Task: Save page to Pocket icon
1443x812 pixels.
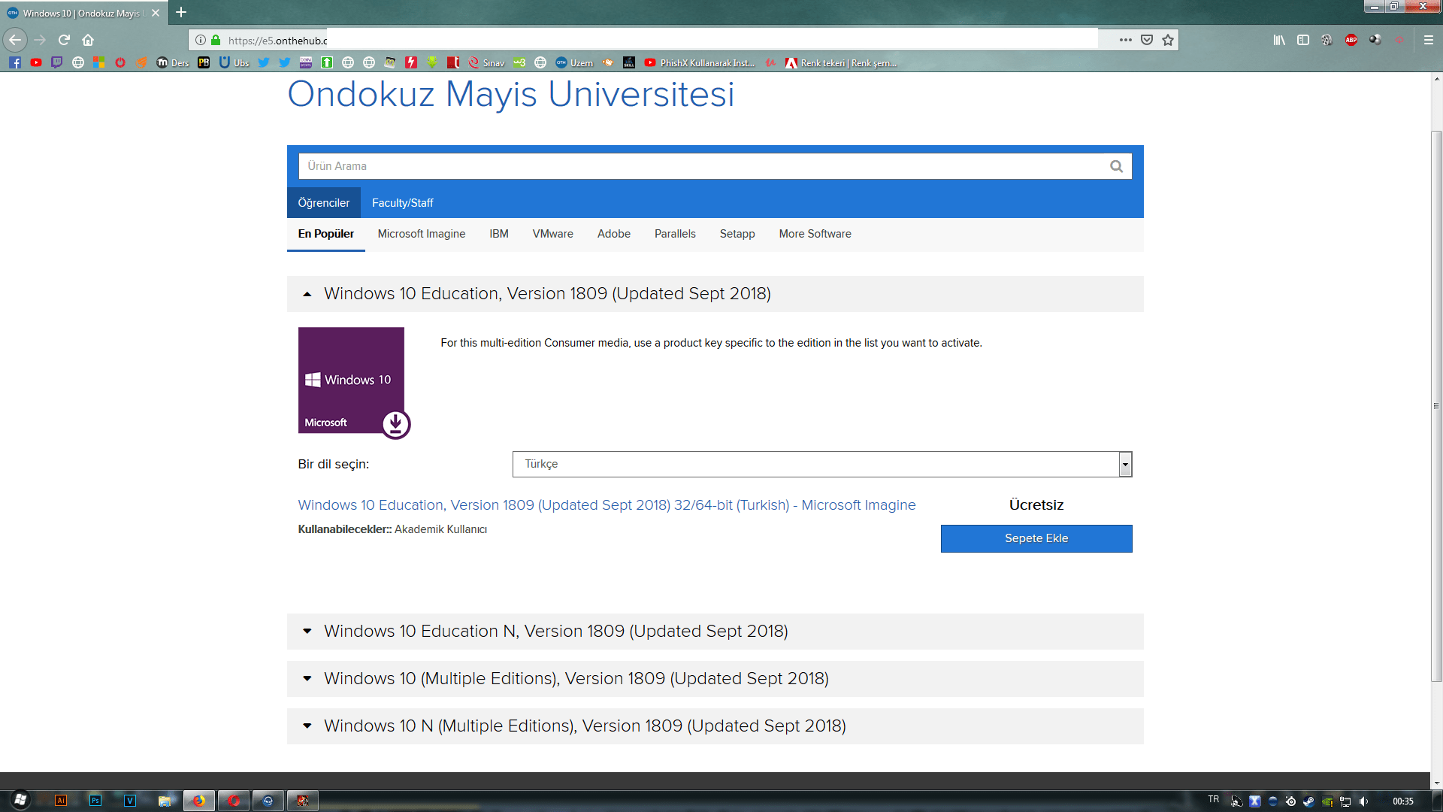Action: [1147, 40]
